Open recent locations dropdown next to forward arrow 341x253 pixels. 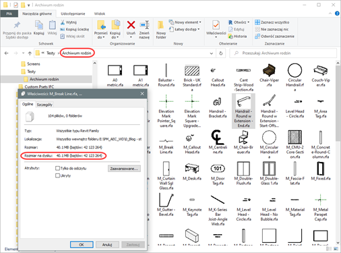[x=23, y=53]
